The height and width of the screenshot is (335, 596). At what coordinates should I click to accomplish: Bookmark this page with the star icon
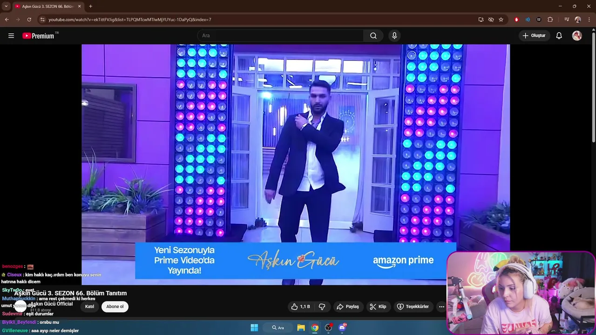click(501, 20)
